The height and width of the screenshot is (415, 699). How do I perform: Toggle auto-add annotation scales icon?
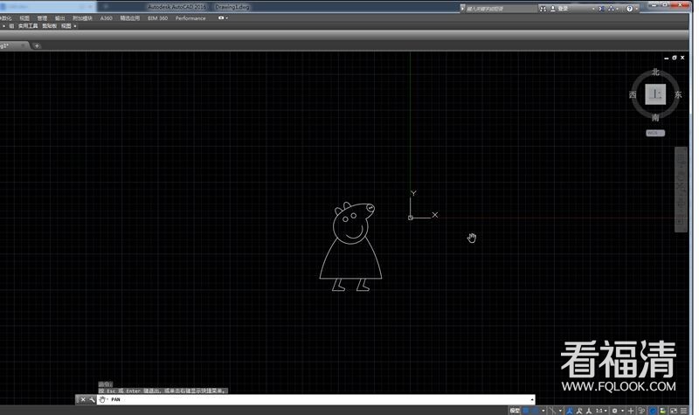[x=589, y=411]
